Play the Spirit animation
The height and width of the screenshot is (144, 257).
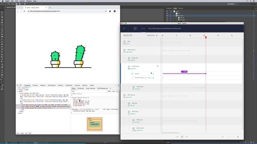pyautogui.click(x=182, y=137)
